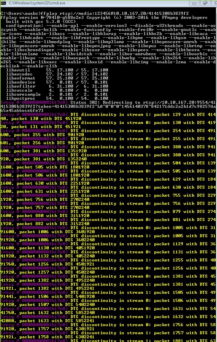Open the cmd.exe system menu icon

pos(3,3)
